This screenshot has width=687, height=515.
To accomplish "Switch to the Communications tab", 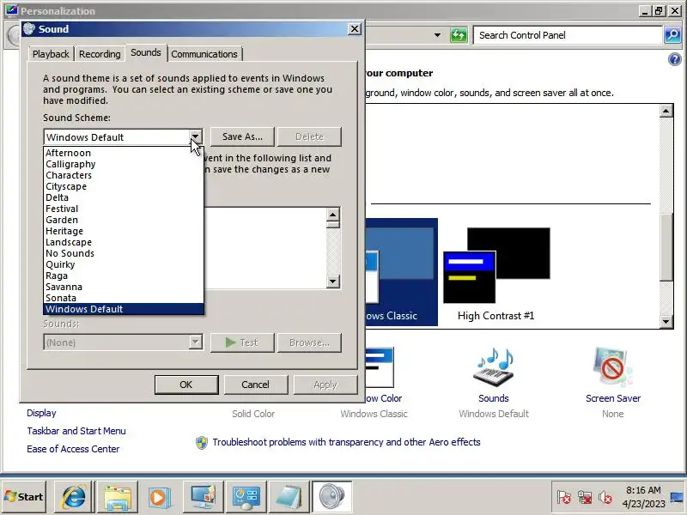I will [x=204, y=54].
